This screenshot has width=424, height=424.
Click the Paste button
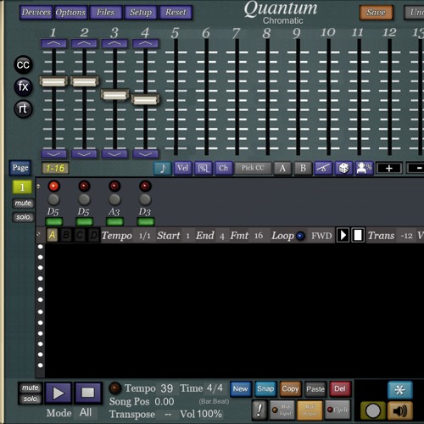[315, 389]
